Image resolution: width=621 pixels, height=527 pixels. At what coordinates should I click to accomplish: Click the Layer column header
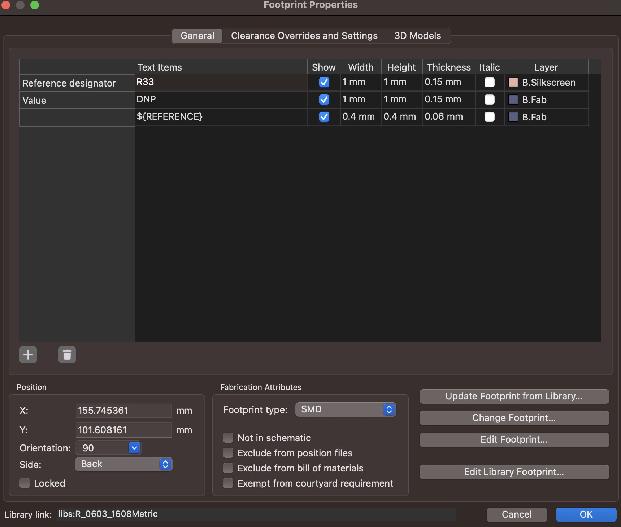pos(546,67)
